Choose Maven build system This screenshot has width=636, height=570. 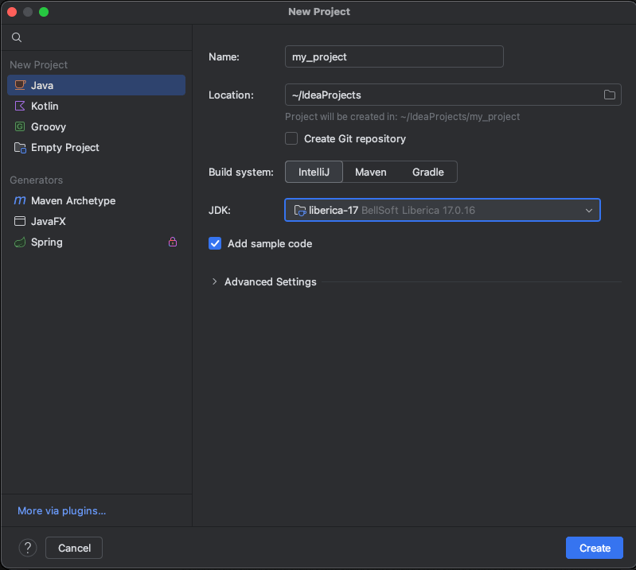[371, 172]
